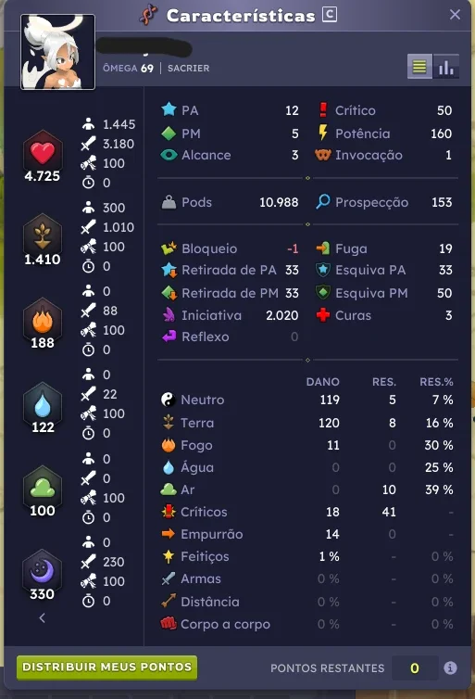
Task: Click the Pods weight icon
Action: coord(169,202)
